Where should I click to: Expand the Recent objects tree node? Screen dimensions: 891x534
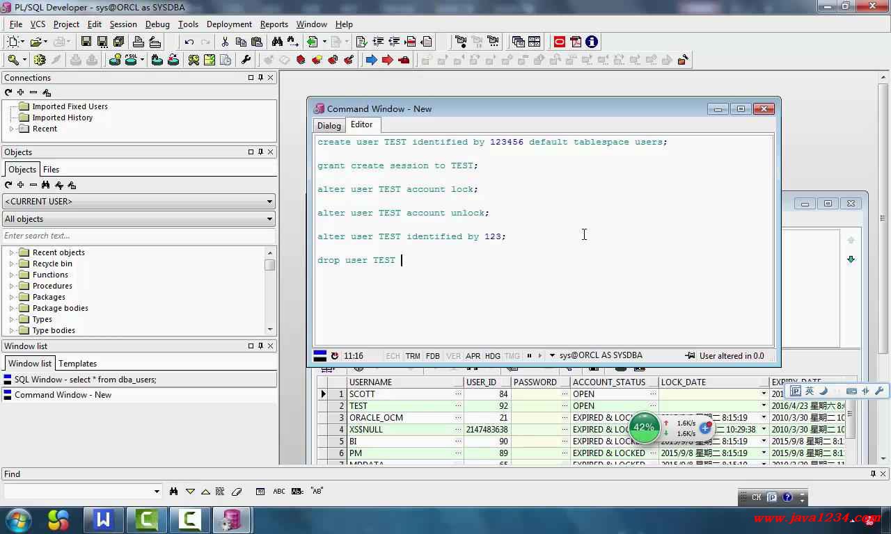(x=11, y=252)
